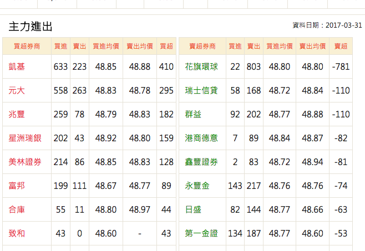This screenshot has height=251, width=365.
Task: Select 日盛 net sell value -63
Action: 341,209
